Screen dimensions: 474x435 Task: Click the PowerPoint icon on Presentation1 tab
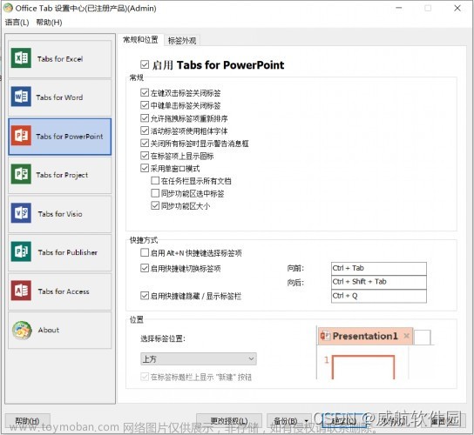click(x=325, y=336)
